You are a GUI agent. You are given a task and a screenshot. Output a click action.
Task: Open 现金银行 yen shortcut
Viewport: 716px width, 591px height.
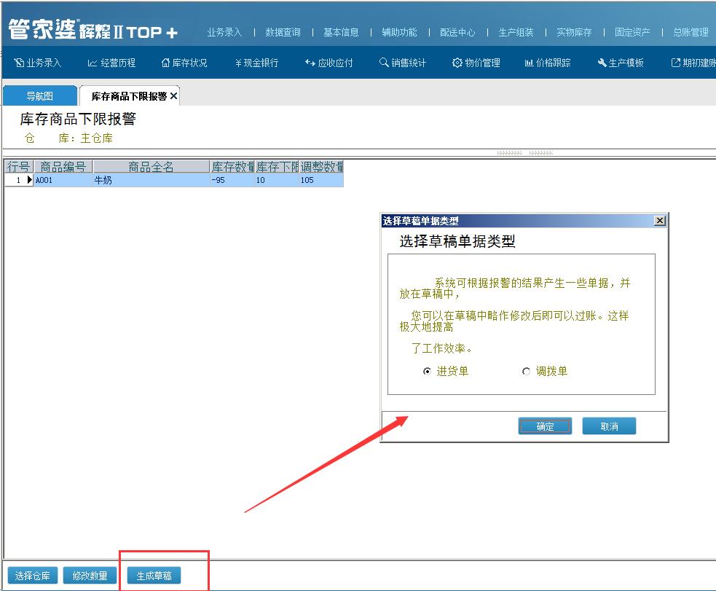coord(256,63)
